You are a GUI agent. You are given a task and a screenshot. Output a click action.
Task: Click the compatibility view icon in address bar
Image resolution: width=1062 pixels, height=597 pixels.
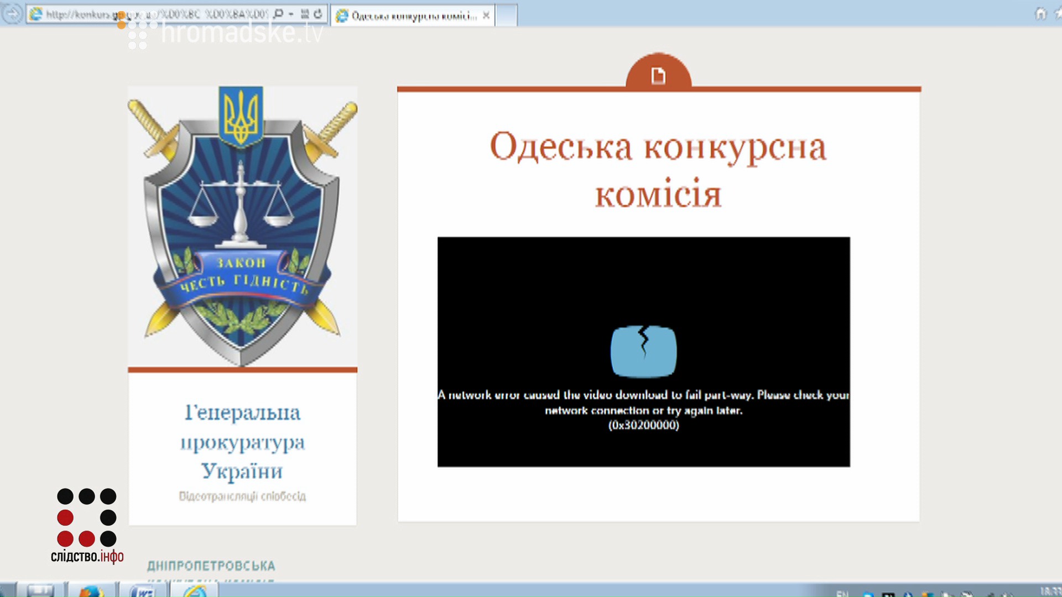pyautogui.click(x=305, y=14)
